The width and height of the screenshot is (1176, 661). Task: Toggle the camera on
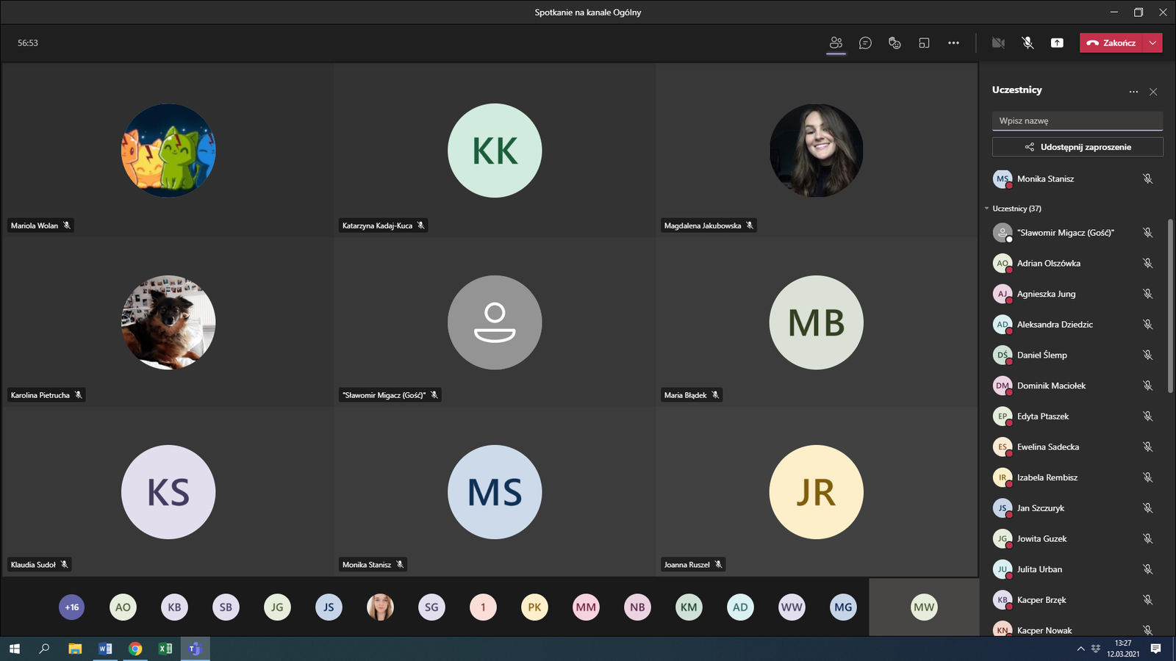point(998,43)
